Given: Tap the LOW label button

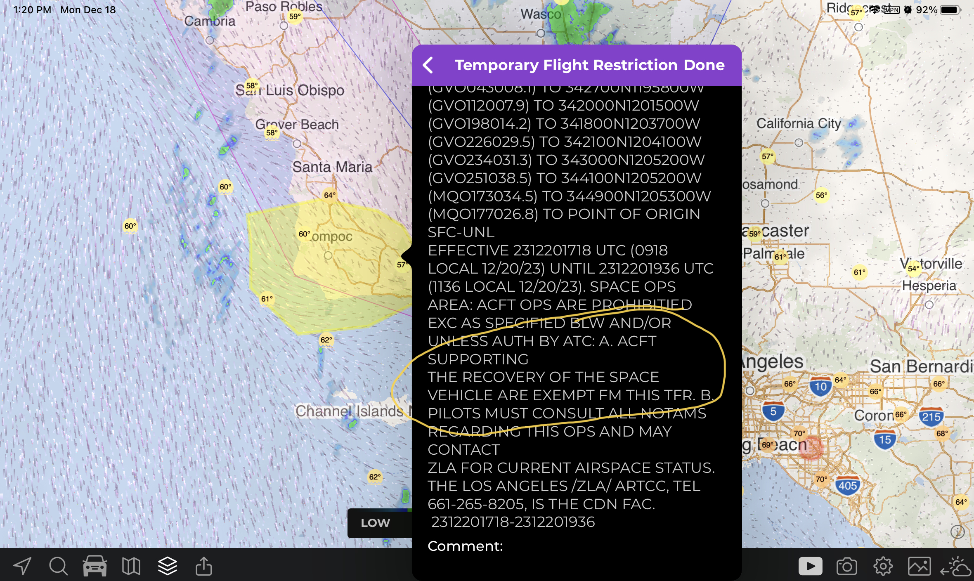Looking at the screenshot, I should point(375,523).
